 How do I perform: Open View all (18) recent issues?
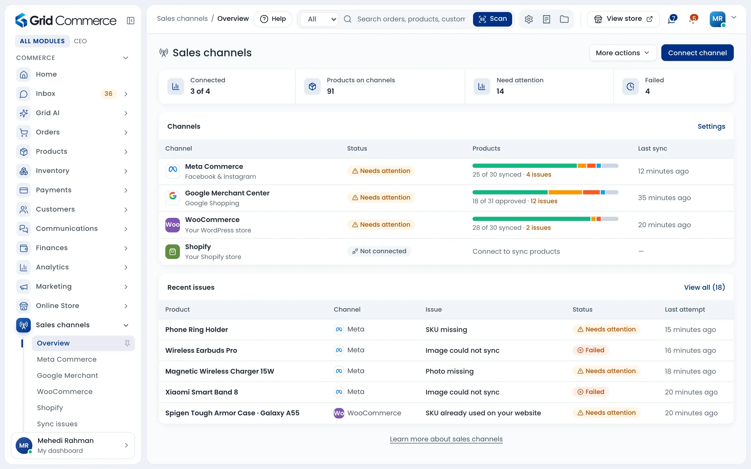[x=704, y=287]
